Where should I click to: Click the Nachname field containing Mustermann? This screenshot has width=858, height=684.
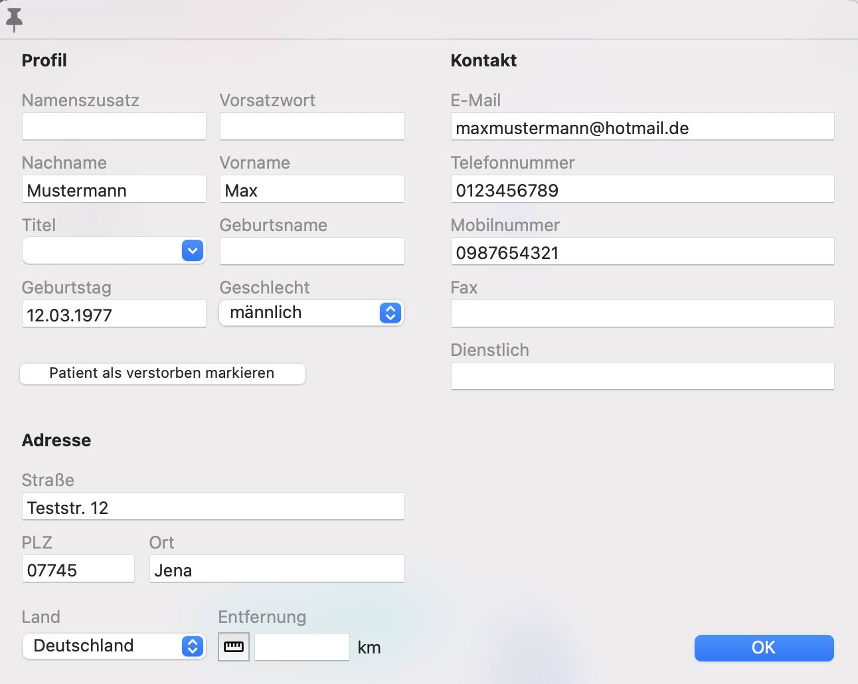(114, 189)
